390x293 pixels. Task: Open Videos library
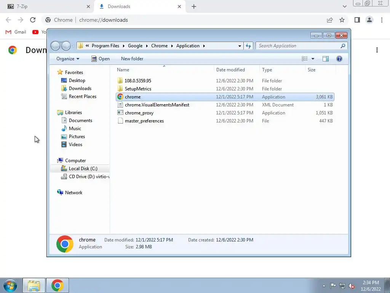click(75, 145)
